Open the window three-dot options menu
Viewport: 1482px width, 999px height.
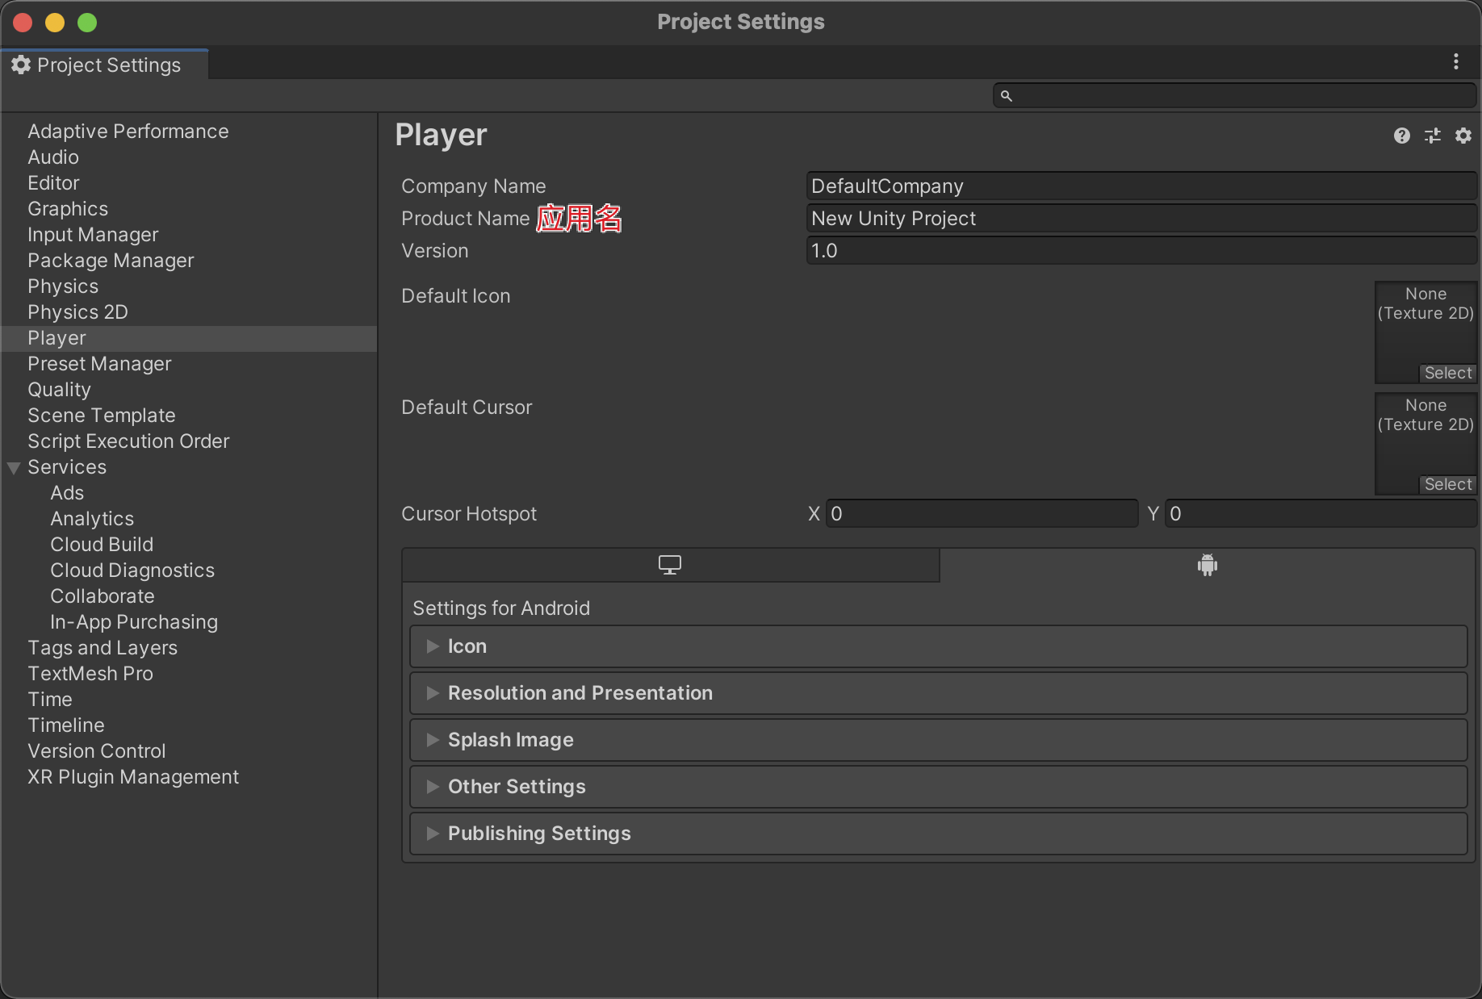pyautogui.click(x=1456, y=61)
